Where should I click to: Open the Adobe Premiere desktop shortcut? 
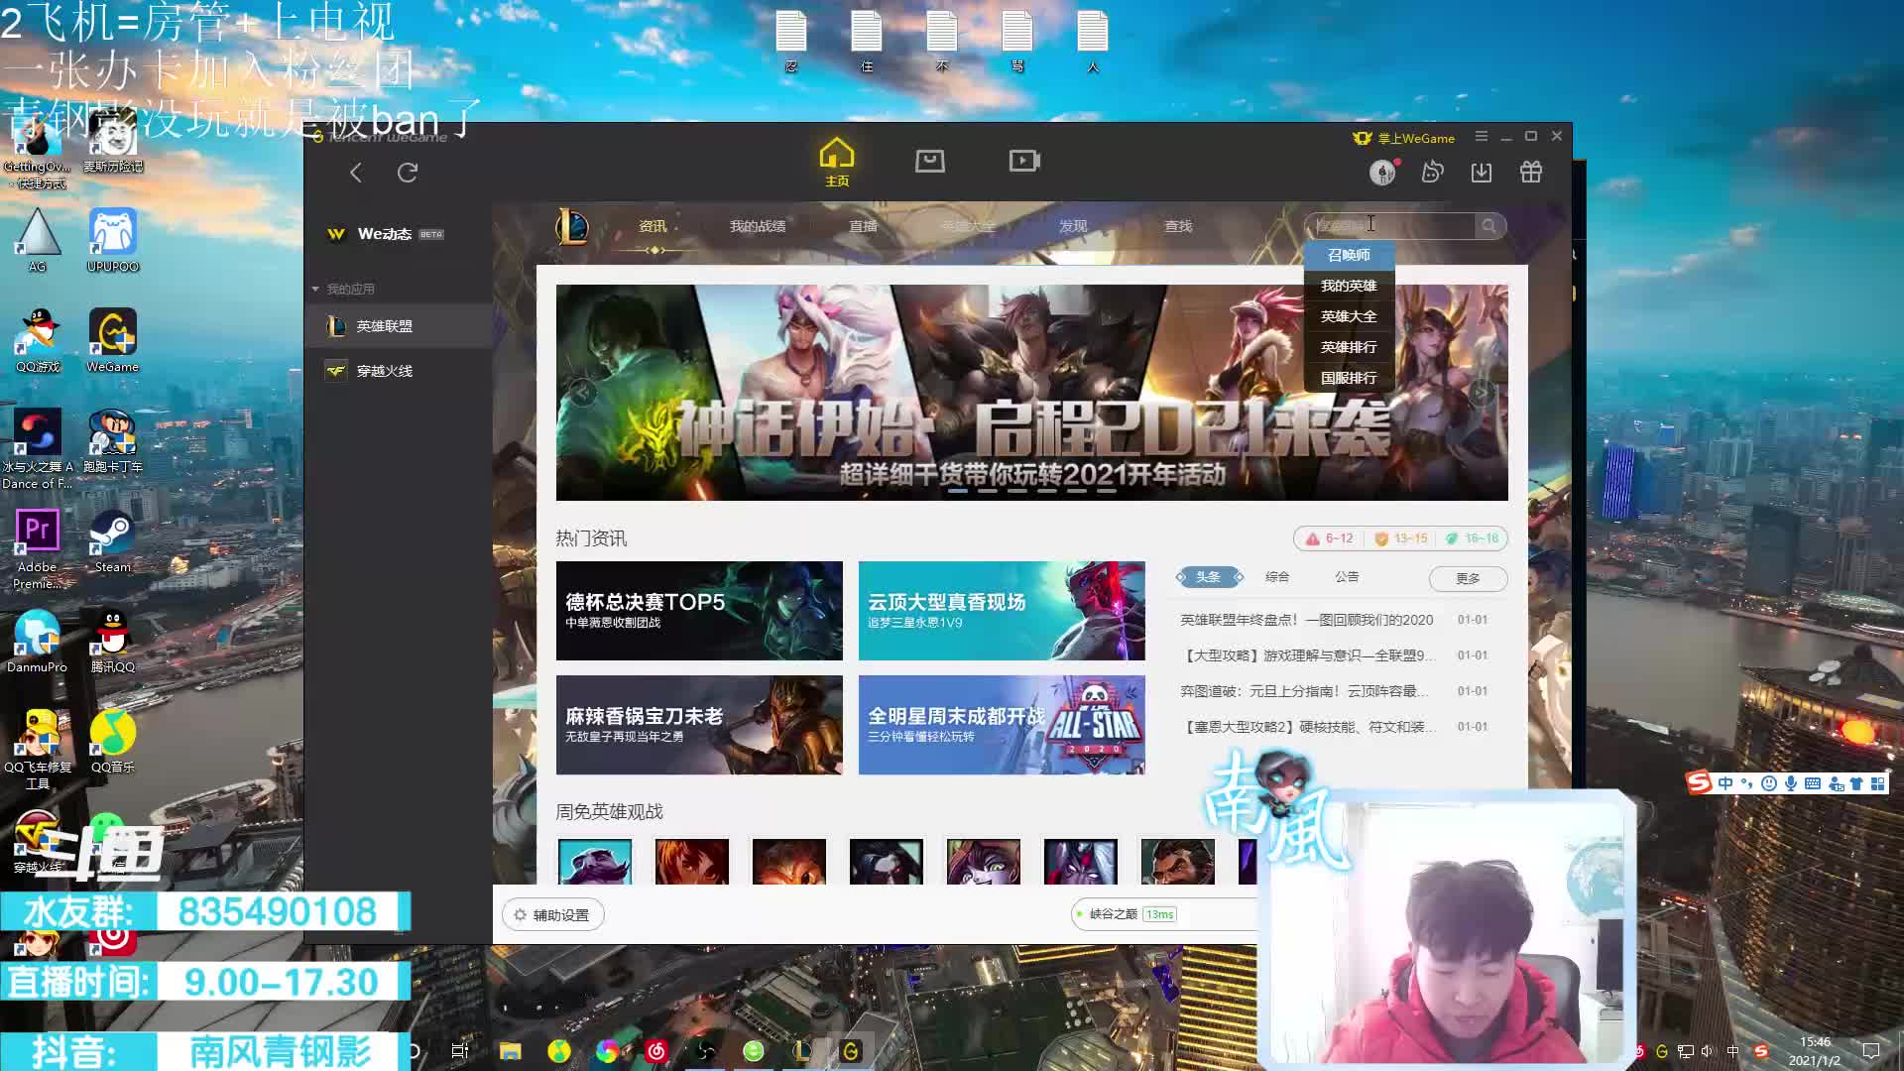pyautogui.click(x=37, y=549)
